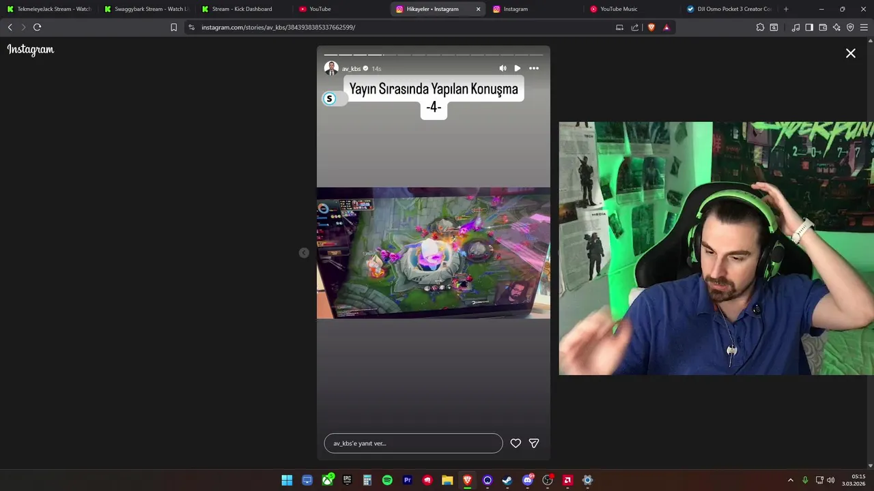
Task: Share the story via paper plane icon
Action: [534, 443]
